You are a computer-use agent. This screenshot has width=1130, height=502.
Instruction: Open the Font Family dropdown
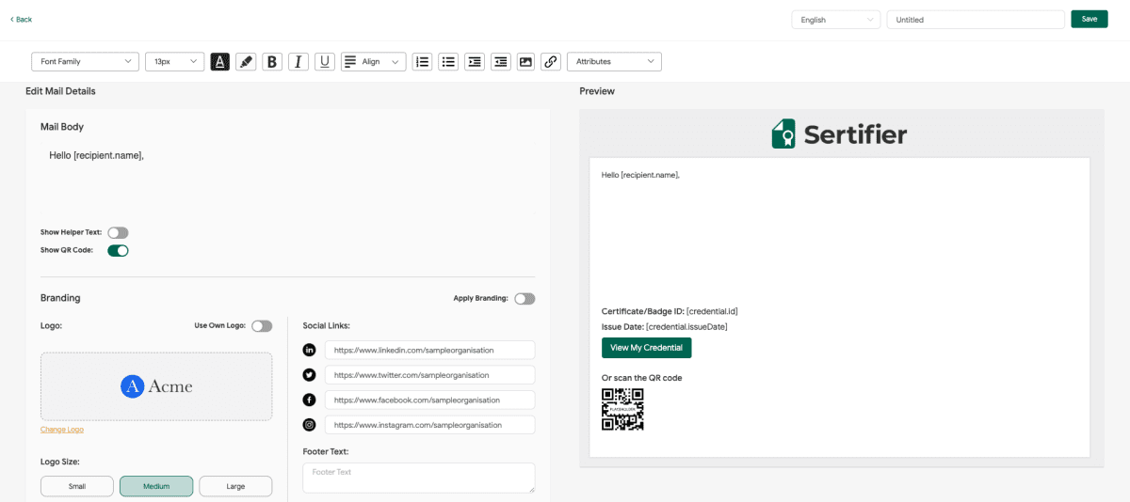[86, 62]
